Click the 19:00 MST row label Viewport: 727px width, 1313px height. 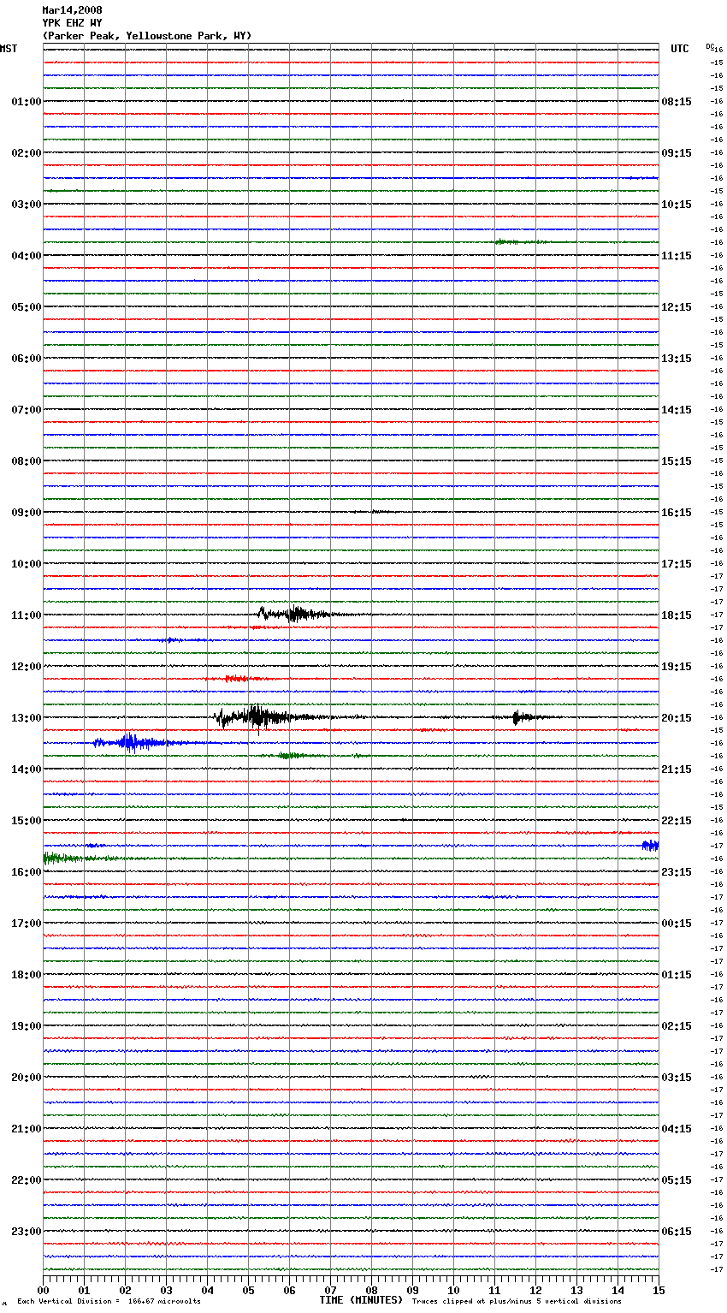pyautogui.click(x=26, y=1026)
